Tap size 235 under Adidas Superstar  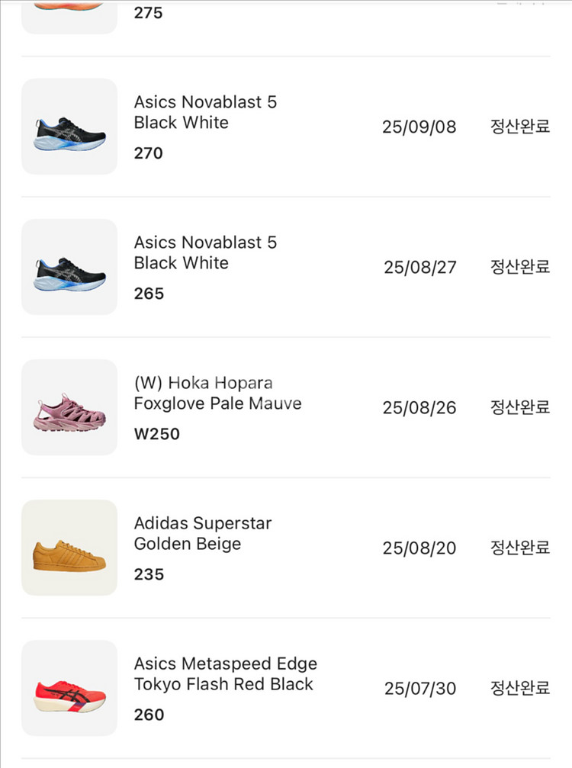click(149, 574)
